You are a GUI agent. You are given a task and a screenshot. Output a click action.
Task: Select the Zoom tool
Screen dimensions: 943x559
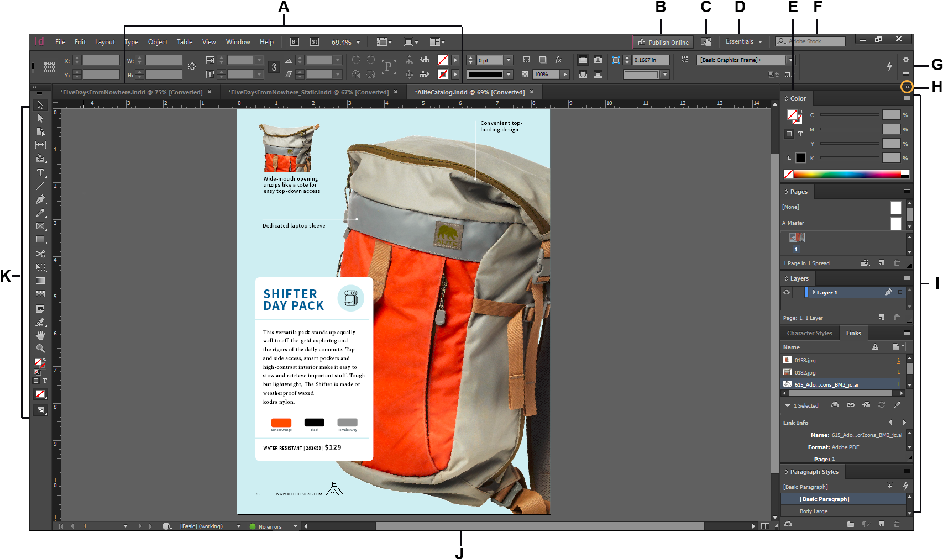click(40, 349)
